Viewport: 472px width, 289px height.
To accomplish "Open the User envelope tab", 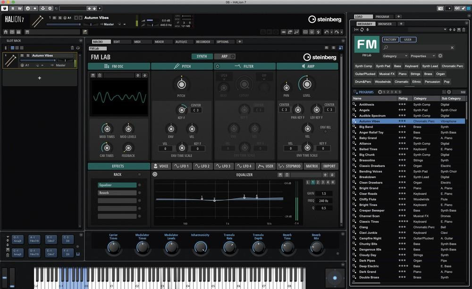I will pyautogui.click(x=266, y=166).
